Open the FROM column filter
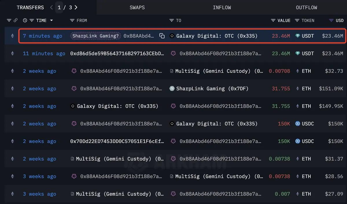The height and width of the screenshot is (204, 347). [x=72, y=20]
